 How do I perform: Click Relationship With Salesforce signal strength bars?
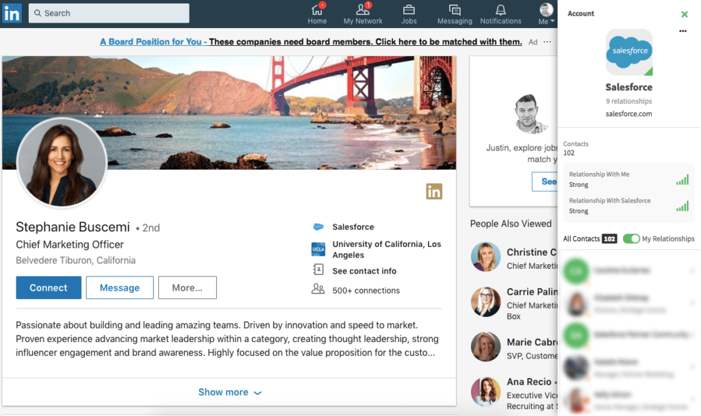(683, 206)
